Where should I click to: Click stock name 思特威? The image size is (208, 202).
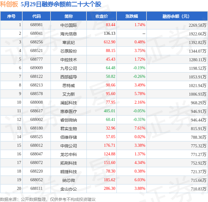(69, 86)
